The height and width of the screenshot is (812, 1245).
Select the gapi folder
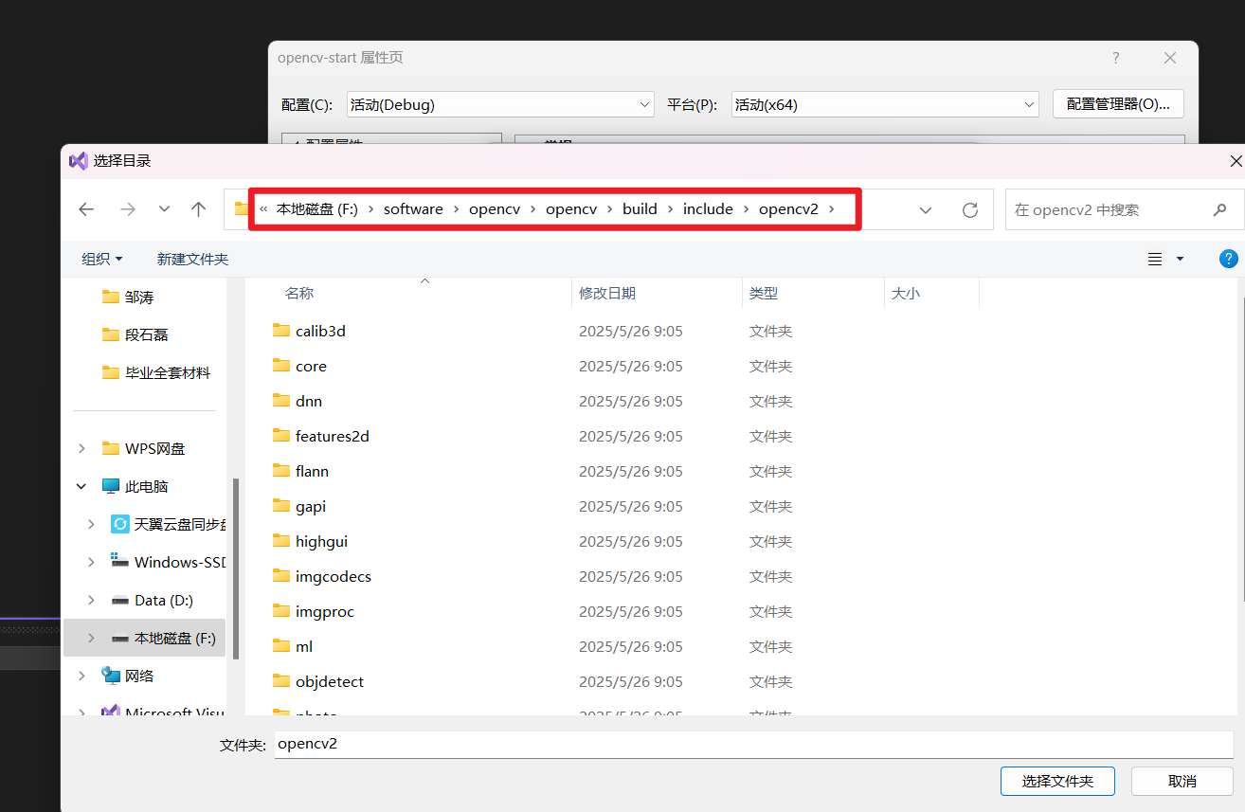[311, 506]
